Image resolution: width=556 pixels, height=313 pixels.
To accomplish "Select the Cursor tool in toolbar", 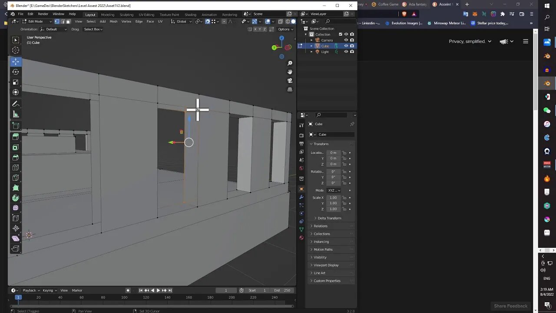I will 16,50.
